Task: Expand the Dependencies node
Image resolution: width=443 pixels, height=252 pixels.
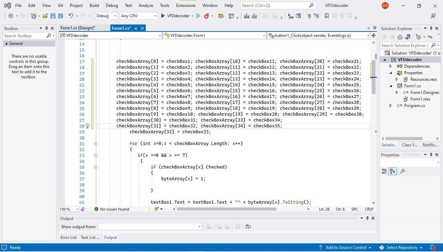Action: point(391,66)
